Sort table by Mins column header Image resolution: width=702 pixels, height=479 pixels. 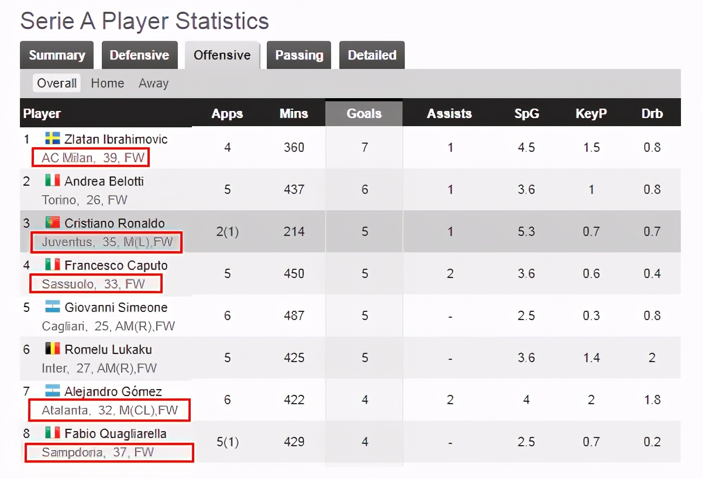click(x=294, y=114)
